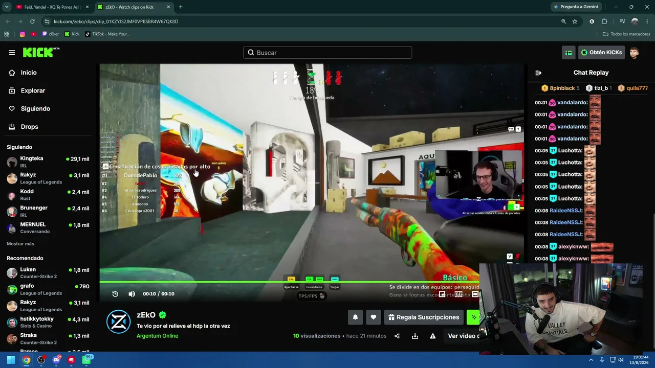Screen dimensions: 655x368
Task: Open the Chrome apps grid shortcut
Action: click(x=7, y=34)
